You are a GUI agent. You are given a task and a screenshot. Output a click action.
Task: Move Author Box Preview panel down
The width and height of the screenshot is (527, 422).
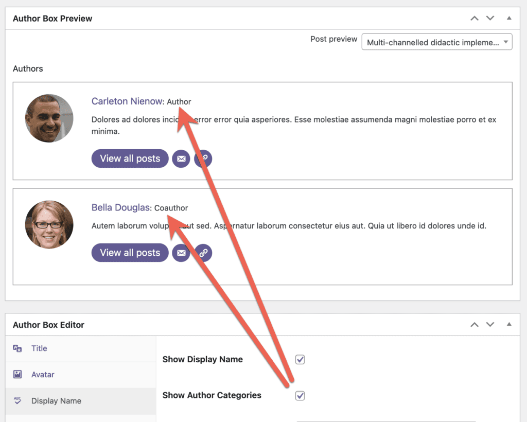pyautogui.click(x=490, y=18)
